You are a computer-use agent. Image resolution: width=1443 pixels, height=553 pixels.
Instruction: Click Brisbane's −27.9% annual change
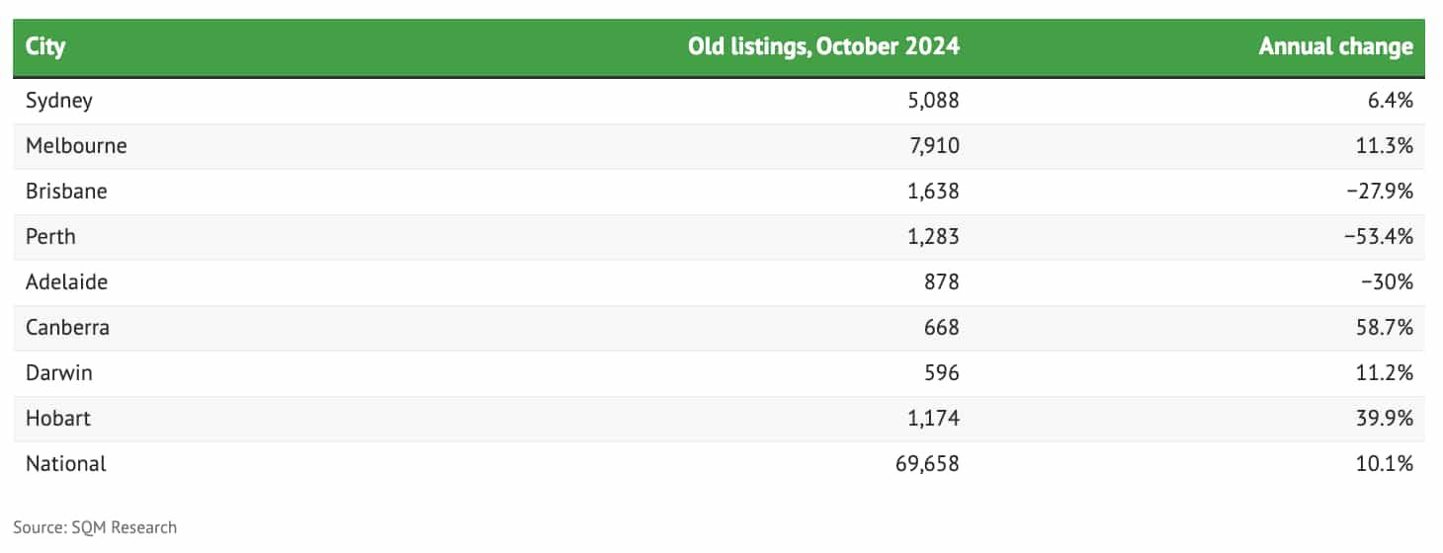point(1380,192)
